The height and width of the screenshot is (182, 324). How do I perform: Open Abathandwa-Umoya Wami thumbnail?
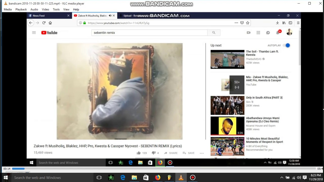tap(228, 126)
